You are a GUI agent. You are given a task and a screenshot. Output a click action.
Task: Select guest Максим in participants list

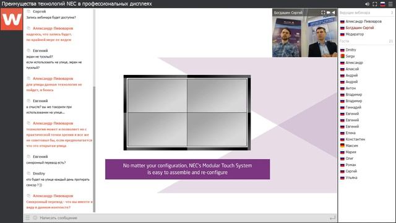click(x=351, y=146)
